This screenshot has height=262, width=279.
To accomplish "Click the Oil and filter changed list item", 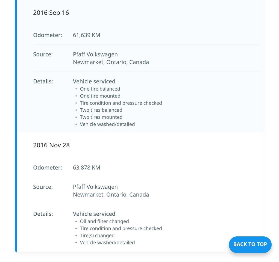I will [x=104, y=221].
